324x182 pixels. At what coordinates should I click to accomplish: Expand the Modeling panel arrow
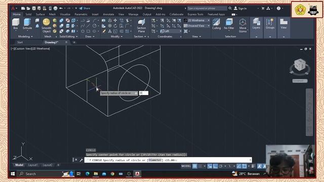32,36
